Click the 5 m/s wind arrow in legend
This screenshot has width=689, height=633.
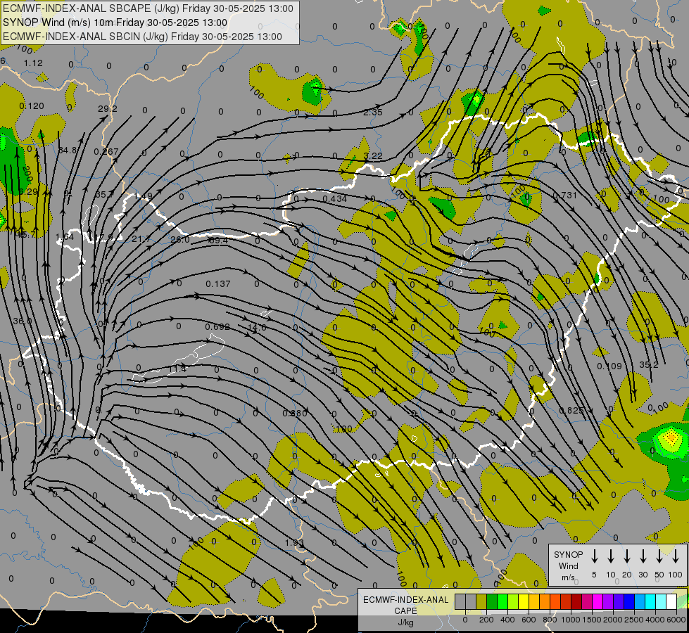594,556
